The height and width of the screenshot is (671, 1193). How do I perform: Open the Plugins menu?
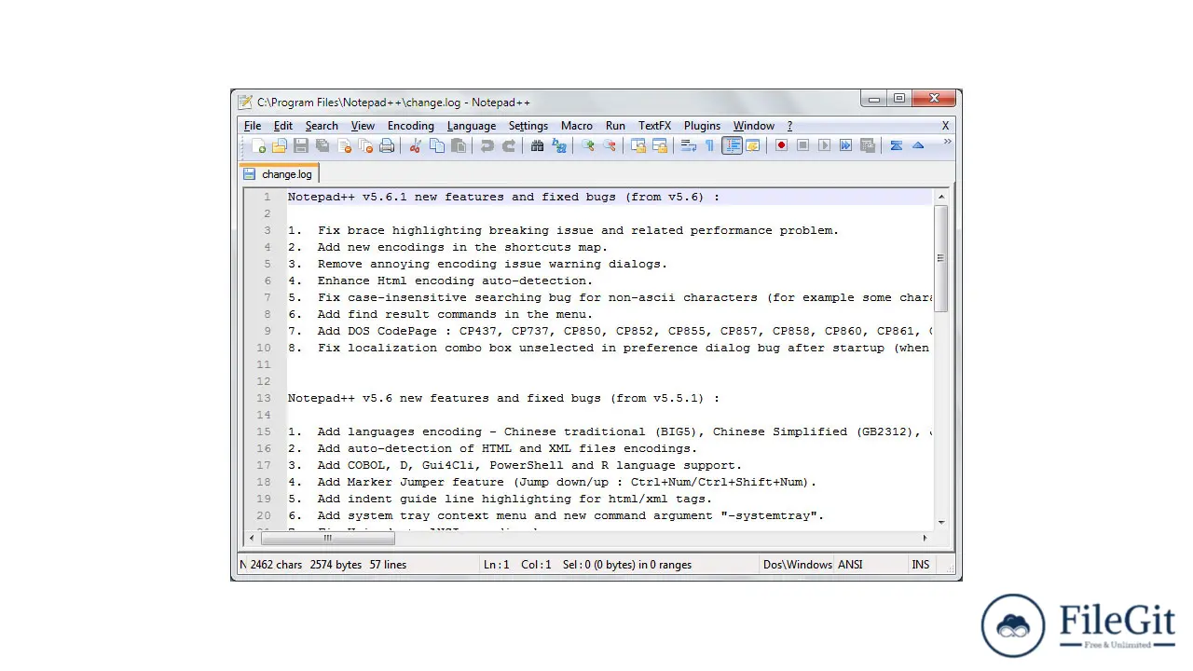(x=702, y=126)
